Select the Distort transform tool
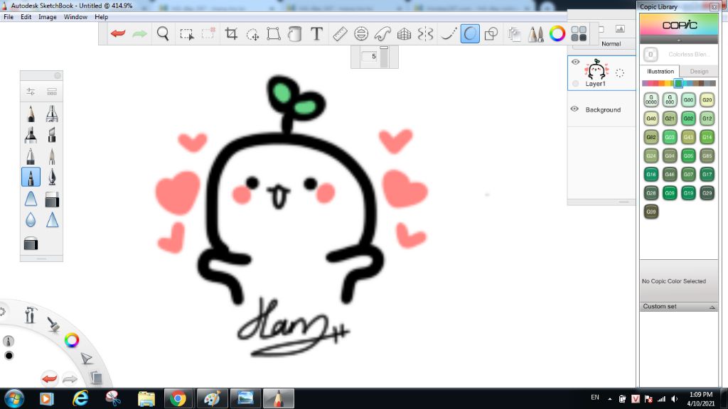728x409 pixels. coord(274,33)
